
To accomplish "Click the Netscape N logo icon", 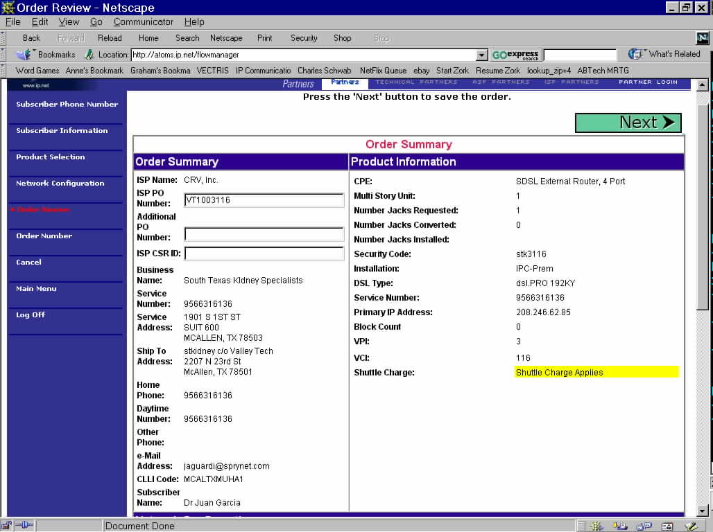I will click(x=702, y=38).
